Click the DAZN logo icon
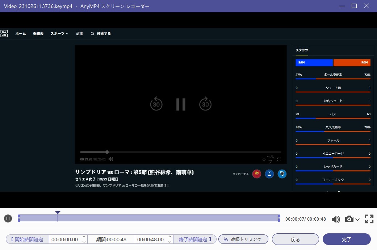The height and width of the screenshot is (250, 377). click(x=4, y=34)
